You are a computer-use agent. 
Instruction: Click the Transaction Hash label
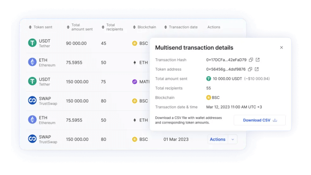click(171, 60)
